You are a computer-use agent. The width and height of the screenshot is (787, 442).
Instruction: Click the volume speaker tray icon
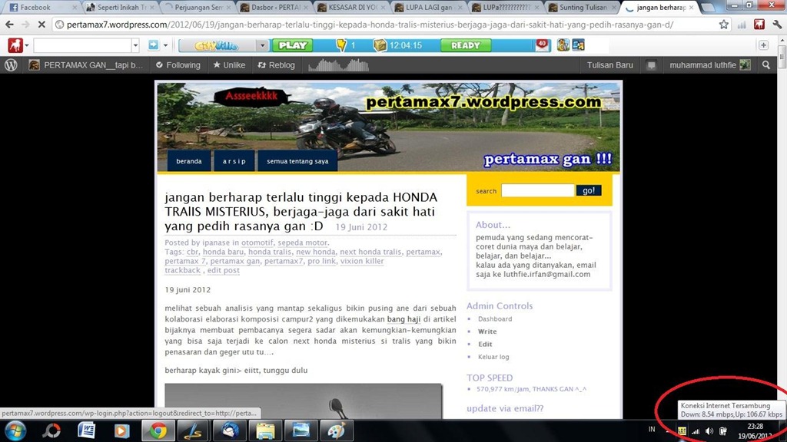pyautogui.click(x=709, y=431)
